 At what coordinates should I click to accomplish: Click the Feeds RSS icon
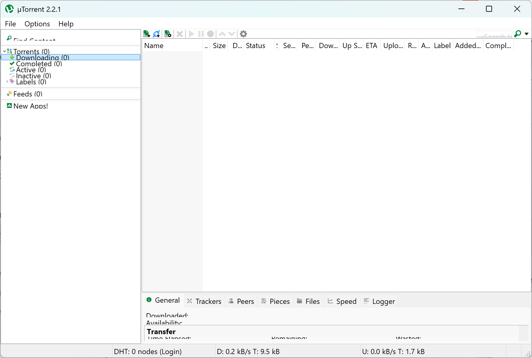[x=9, y=94]
